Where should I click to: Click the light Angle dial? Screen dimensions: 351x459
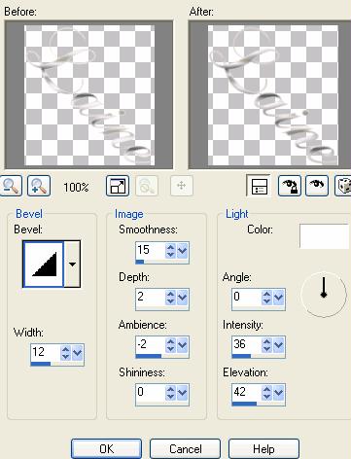coord(324,295)
